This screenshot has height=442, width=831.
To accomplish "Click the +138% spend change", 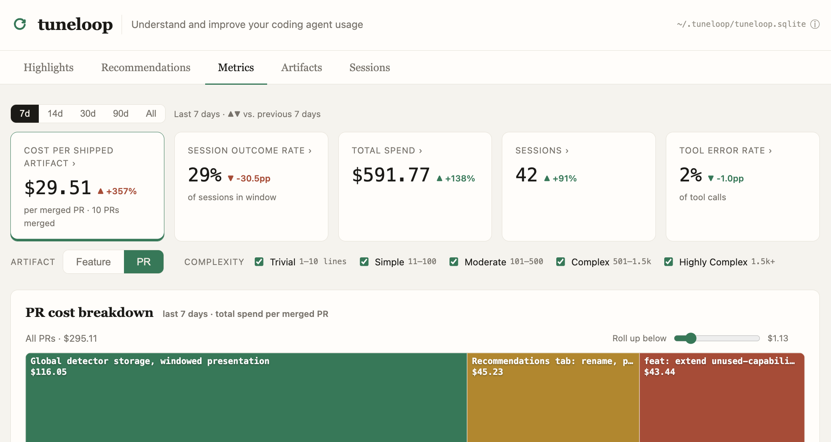I will coord(455,178).
